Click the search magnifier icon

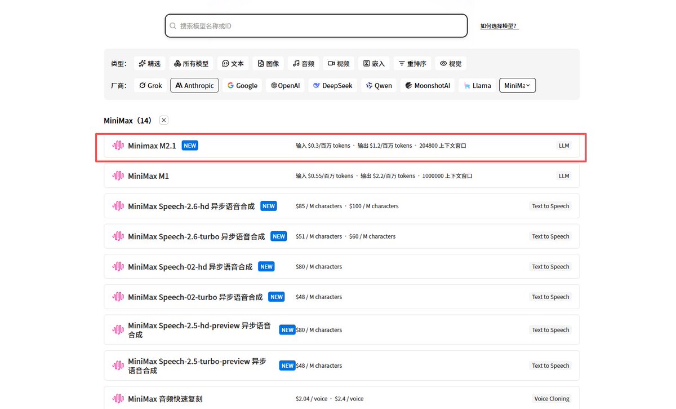(x=173, y=26)
